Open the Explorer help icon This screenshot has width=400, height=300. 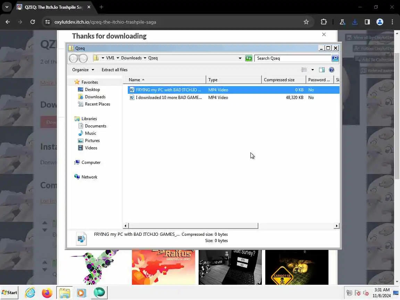tap(331, 70)
